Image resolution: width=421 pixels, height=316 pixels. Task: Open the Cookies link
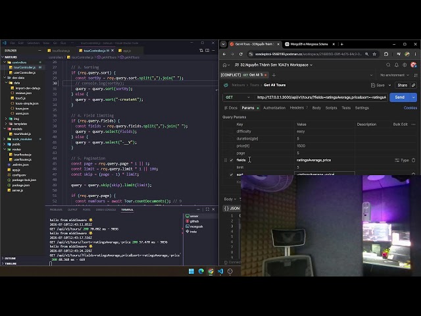(410, 108)
